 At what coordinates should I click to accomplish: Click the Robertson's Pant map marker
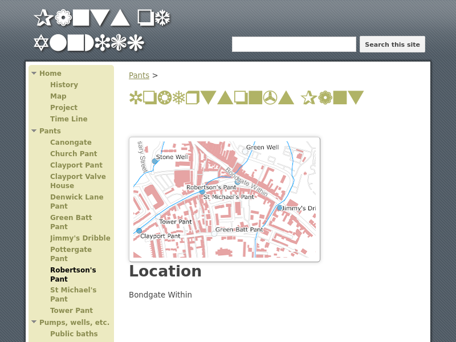pos(202,192)
